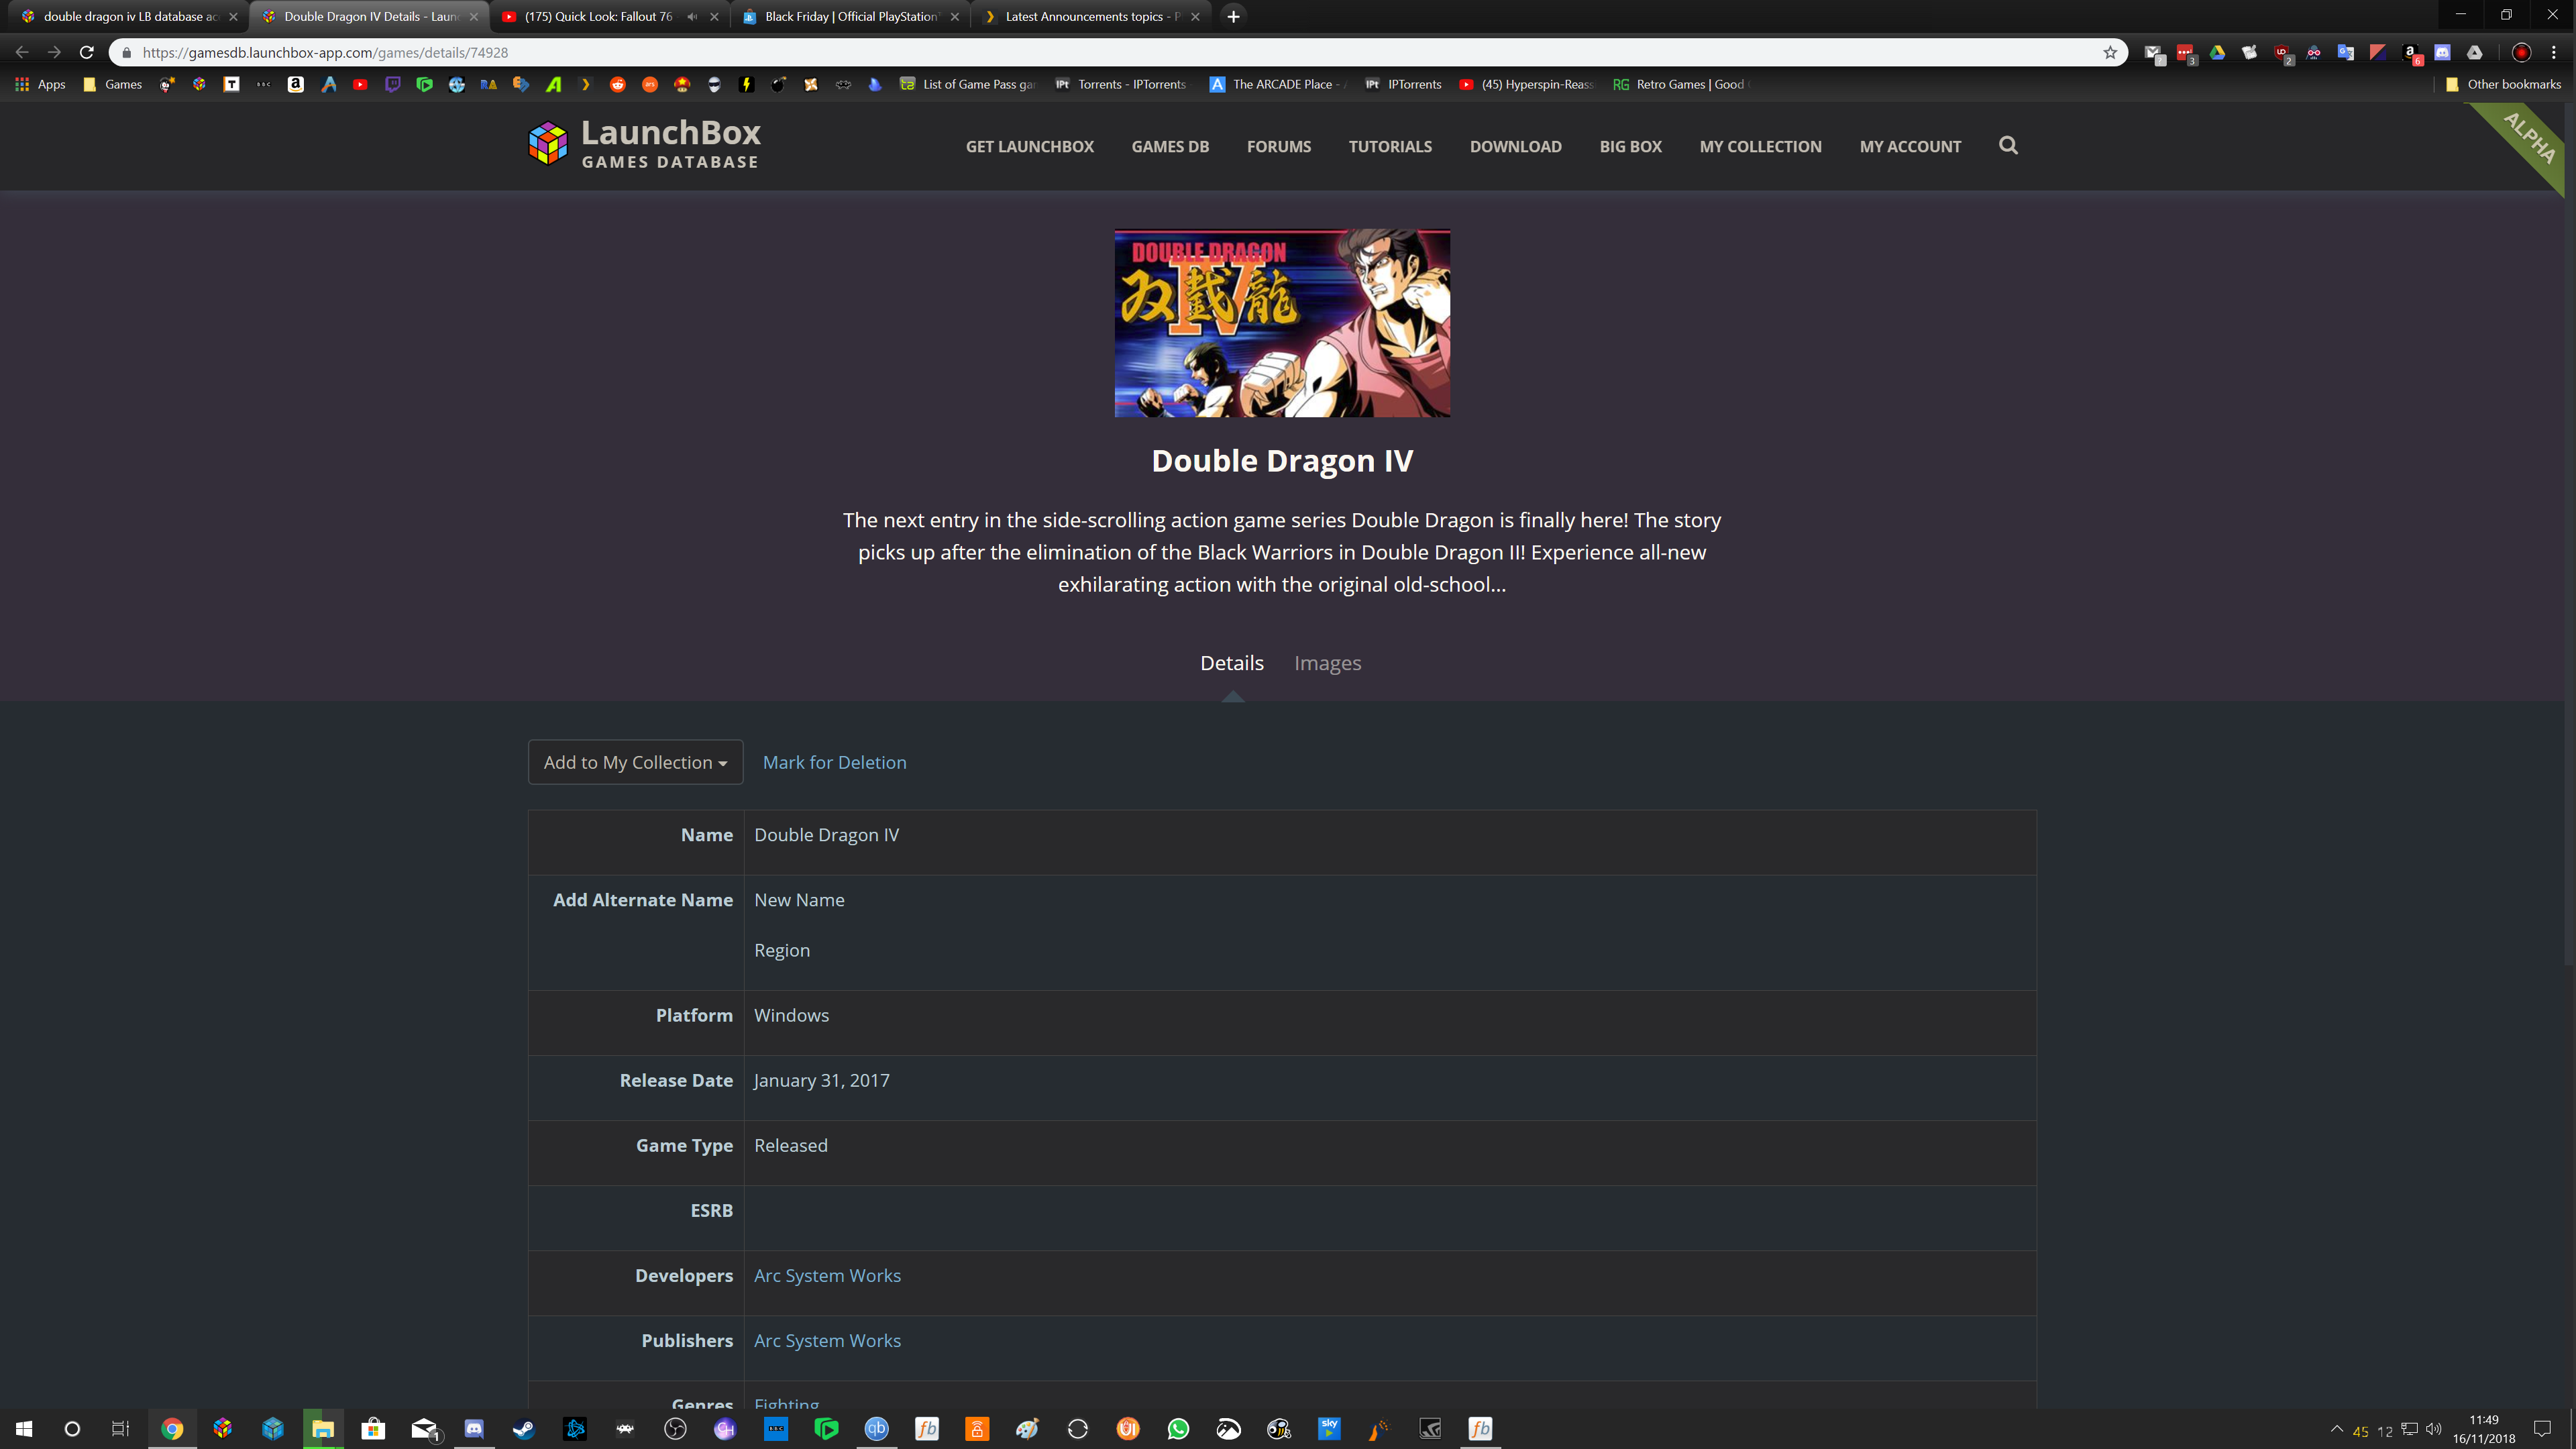The height and width of the screenshot is (1449, 2576).
Task: Bookmark this page with the star icon
Action: click(x=2110, y=52)
